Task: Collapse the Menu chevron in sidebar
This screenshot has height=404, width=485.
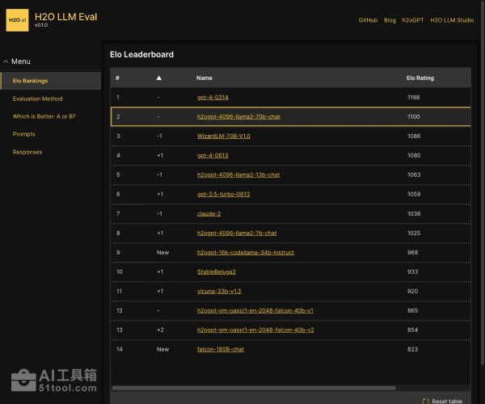Action: point(6,61)
